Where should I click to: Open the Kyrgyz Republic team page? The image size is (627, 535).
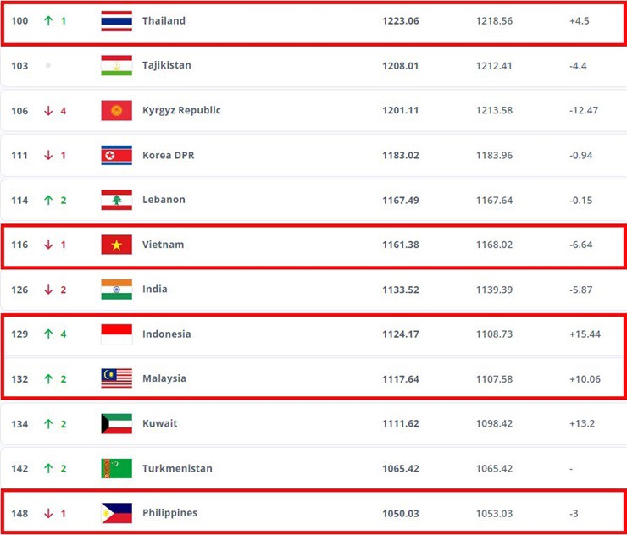pos(181,111)
